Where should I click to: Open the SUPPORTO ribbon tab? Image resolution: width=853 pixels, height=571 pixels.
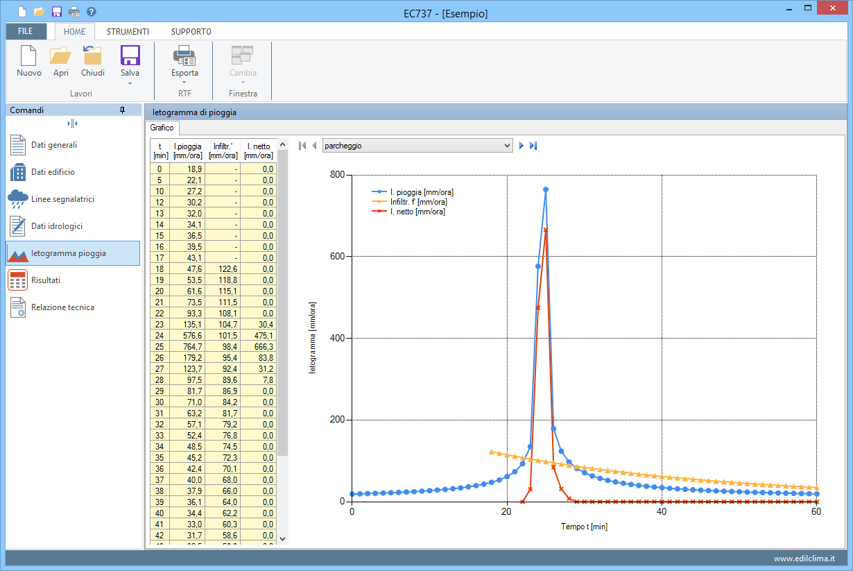[x=191, y=32]
